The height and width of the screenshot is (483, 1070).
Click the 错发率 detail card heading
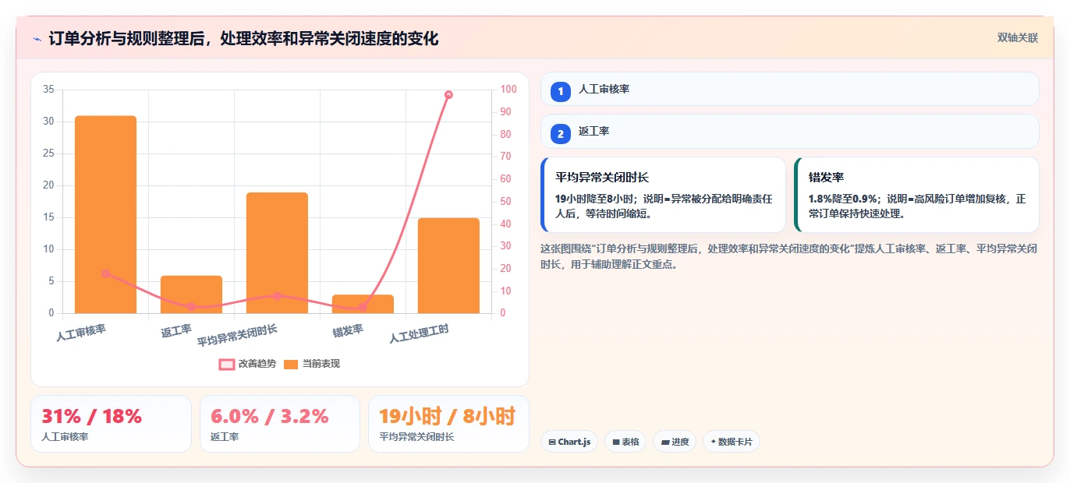826,178
